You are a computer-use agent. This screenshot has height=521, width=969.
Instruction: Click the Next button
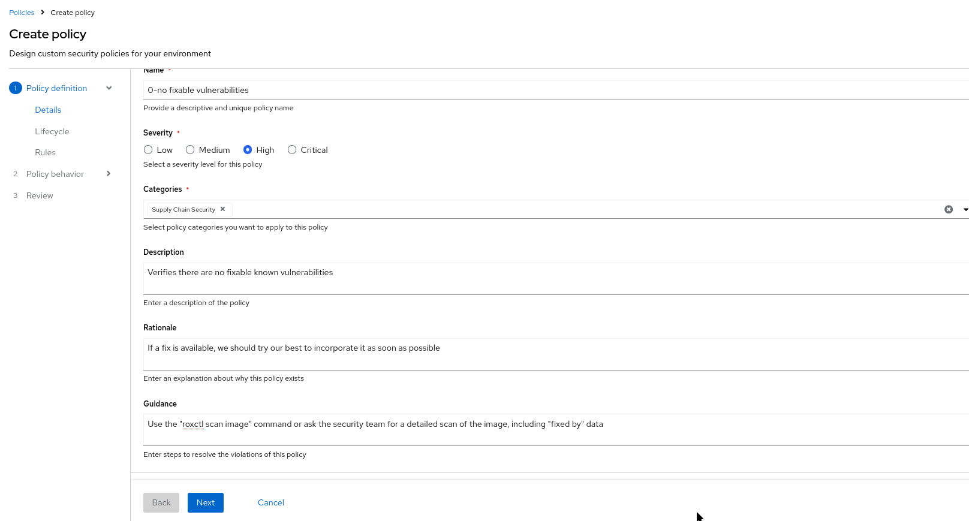pos(205,502)
